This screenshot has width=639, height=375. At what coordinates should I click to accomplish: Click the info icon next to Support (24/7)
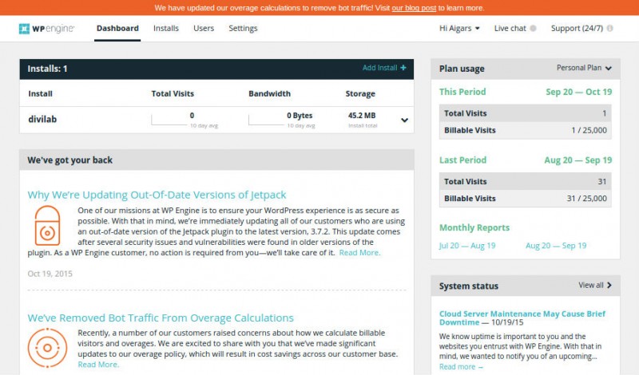click(609, 29)
